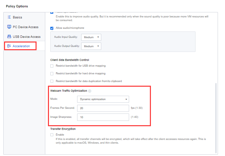This screenshot has height=156, width=225.
Task: Click the Acceleration sidebar icon
Action: (x=9, y=46)
